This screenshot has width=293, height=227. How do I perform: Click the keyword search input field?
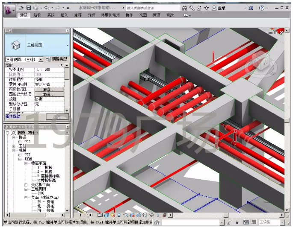(x=153, y=8)
